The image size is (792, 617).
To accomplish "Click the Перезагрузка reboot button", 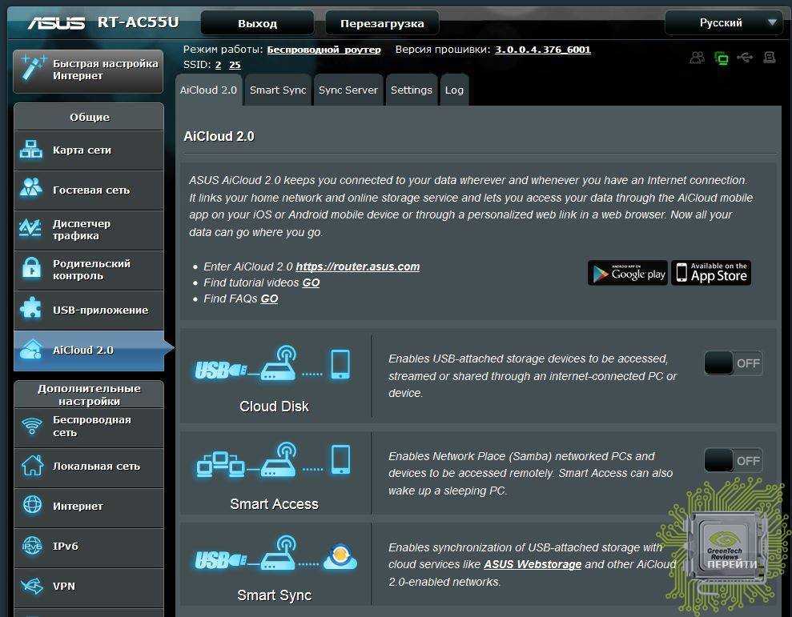I will pos(382,23).
